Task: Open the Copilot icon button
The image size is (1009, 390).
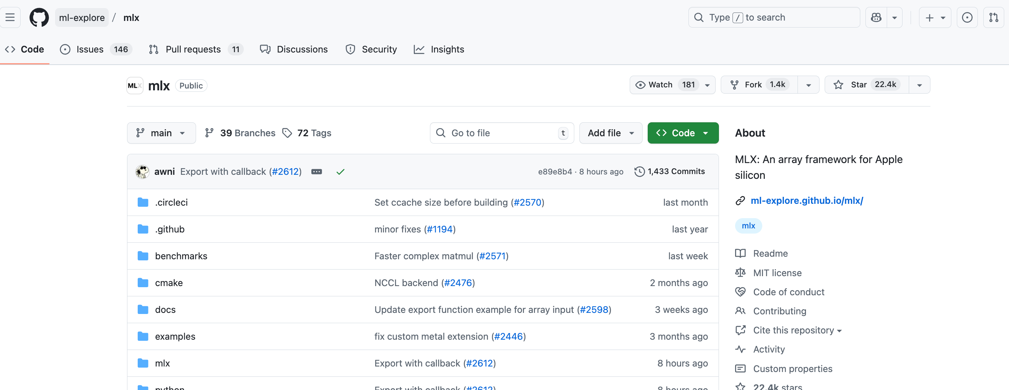Action: pyautogui.click(x=876, y=18)
